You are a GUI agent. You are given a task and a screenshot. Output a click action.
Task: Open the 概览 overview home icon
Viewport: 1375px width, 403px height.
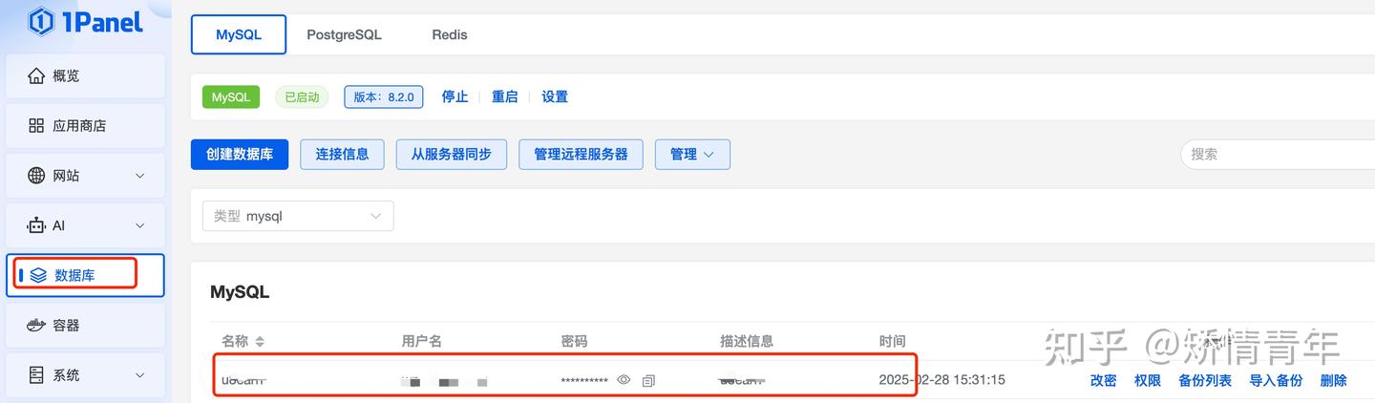pyautogui.click(x=36, y=75)
